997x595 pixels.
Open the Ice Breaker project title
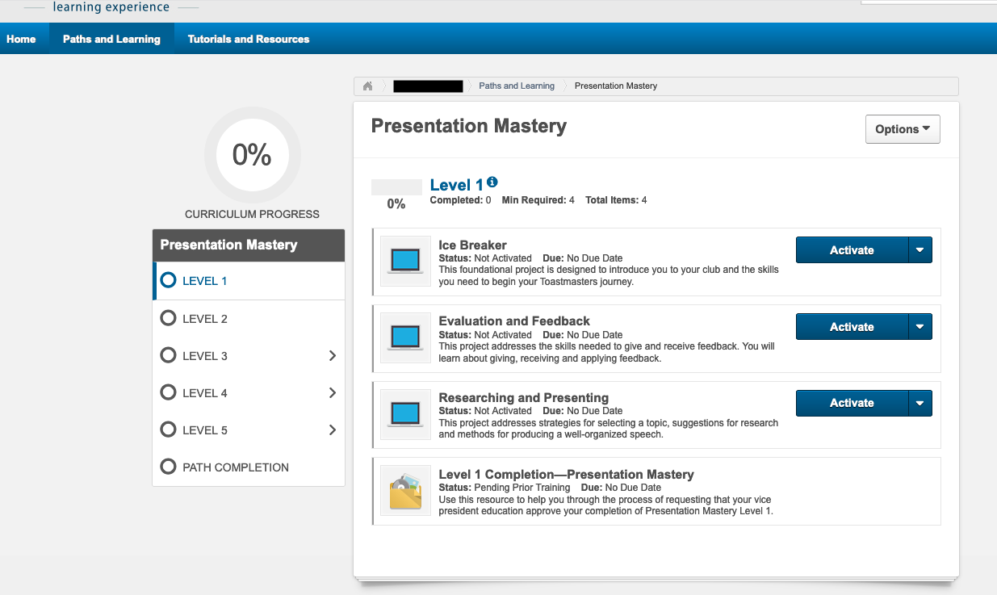(473, 245)
